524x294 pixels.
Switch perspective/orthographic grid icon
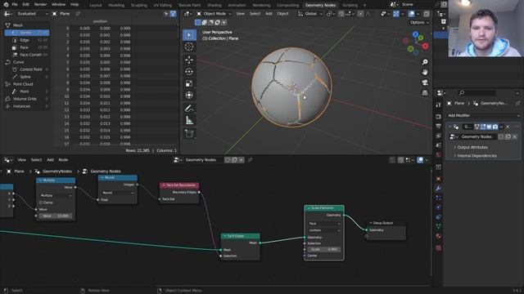click(425, 92)
